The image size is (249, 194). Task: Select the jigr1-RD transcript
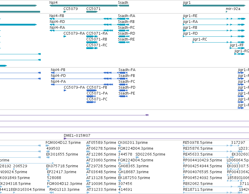pyautogui.click(x=190, y=33)
